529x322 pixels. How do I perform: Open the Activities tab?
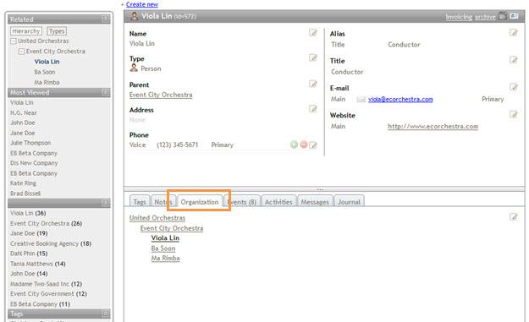coord(278,202)
